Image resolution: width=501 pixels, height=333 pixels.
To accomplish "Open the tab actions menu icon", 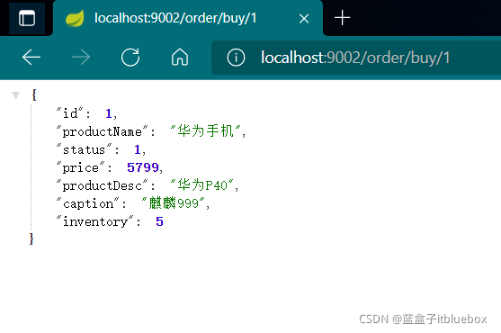I will 27,18.
